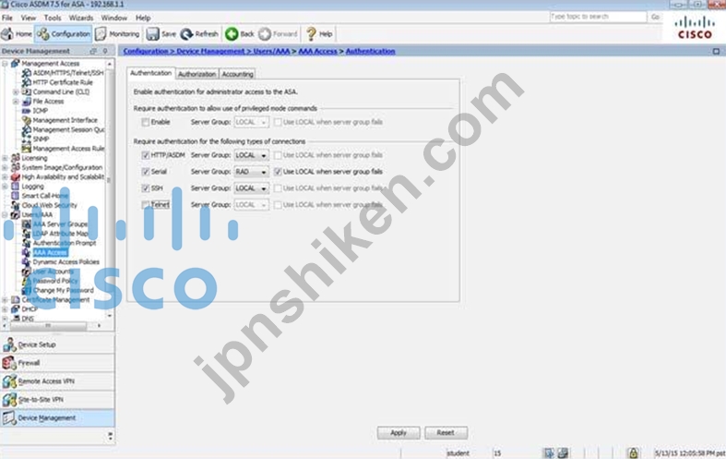Click the tree horizontal scrollbar
This screenshot has height=459, width=726.
(48, 325)
